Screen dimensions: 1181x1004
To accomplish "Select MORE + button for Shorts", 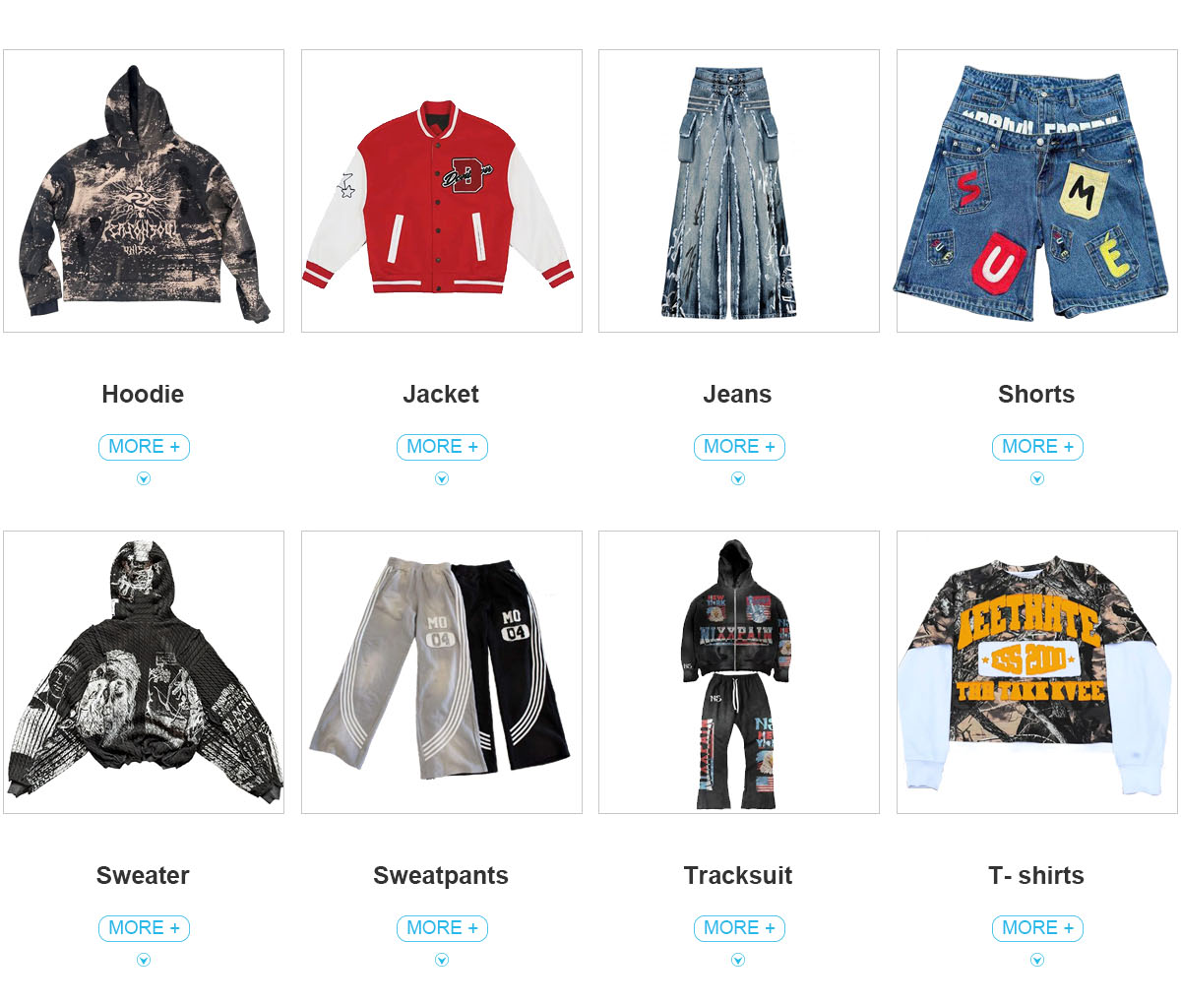I will click(1037, 447).
